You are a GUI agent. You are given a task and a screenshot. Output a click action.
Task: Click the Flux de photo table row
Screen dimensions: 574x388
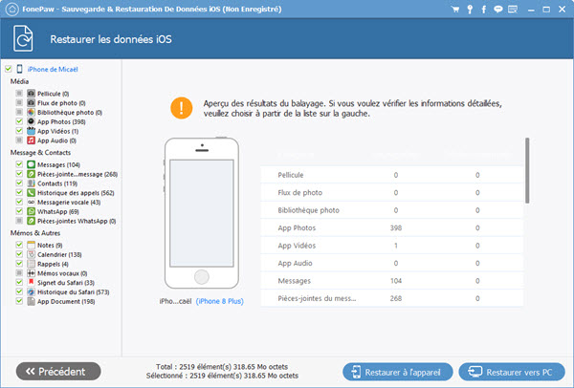point(391,192)
